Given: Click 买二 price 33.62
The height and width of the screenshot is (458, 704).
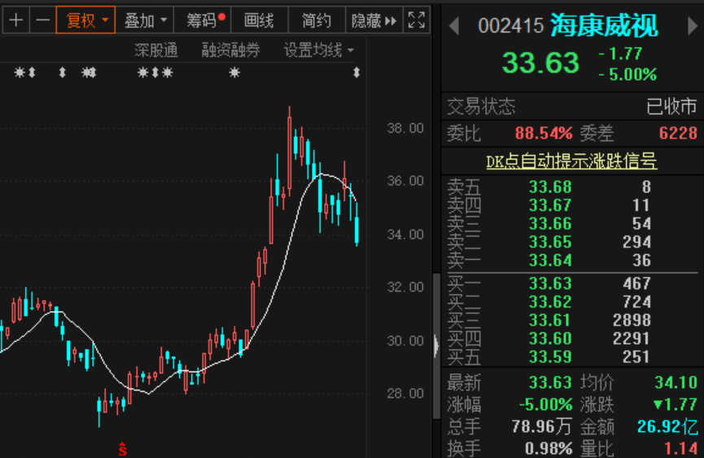Looking at the screenshot, I should (x=550, y=302).
